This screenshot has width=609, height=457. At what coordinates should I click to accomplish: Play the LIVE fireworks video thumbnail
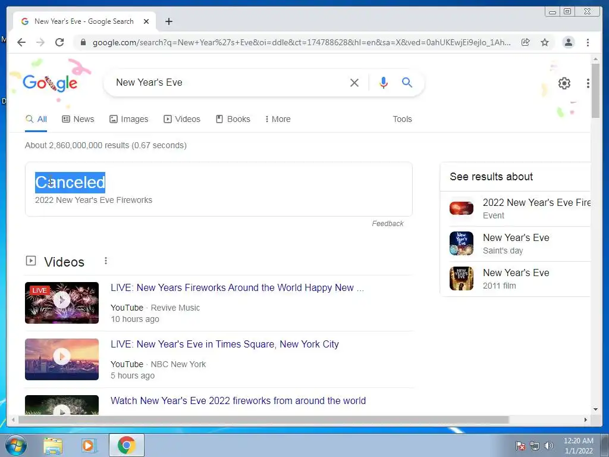[62, 303]
